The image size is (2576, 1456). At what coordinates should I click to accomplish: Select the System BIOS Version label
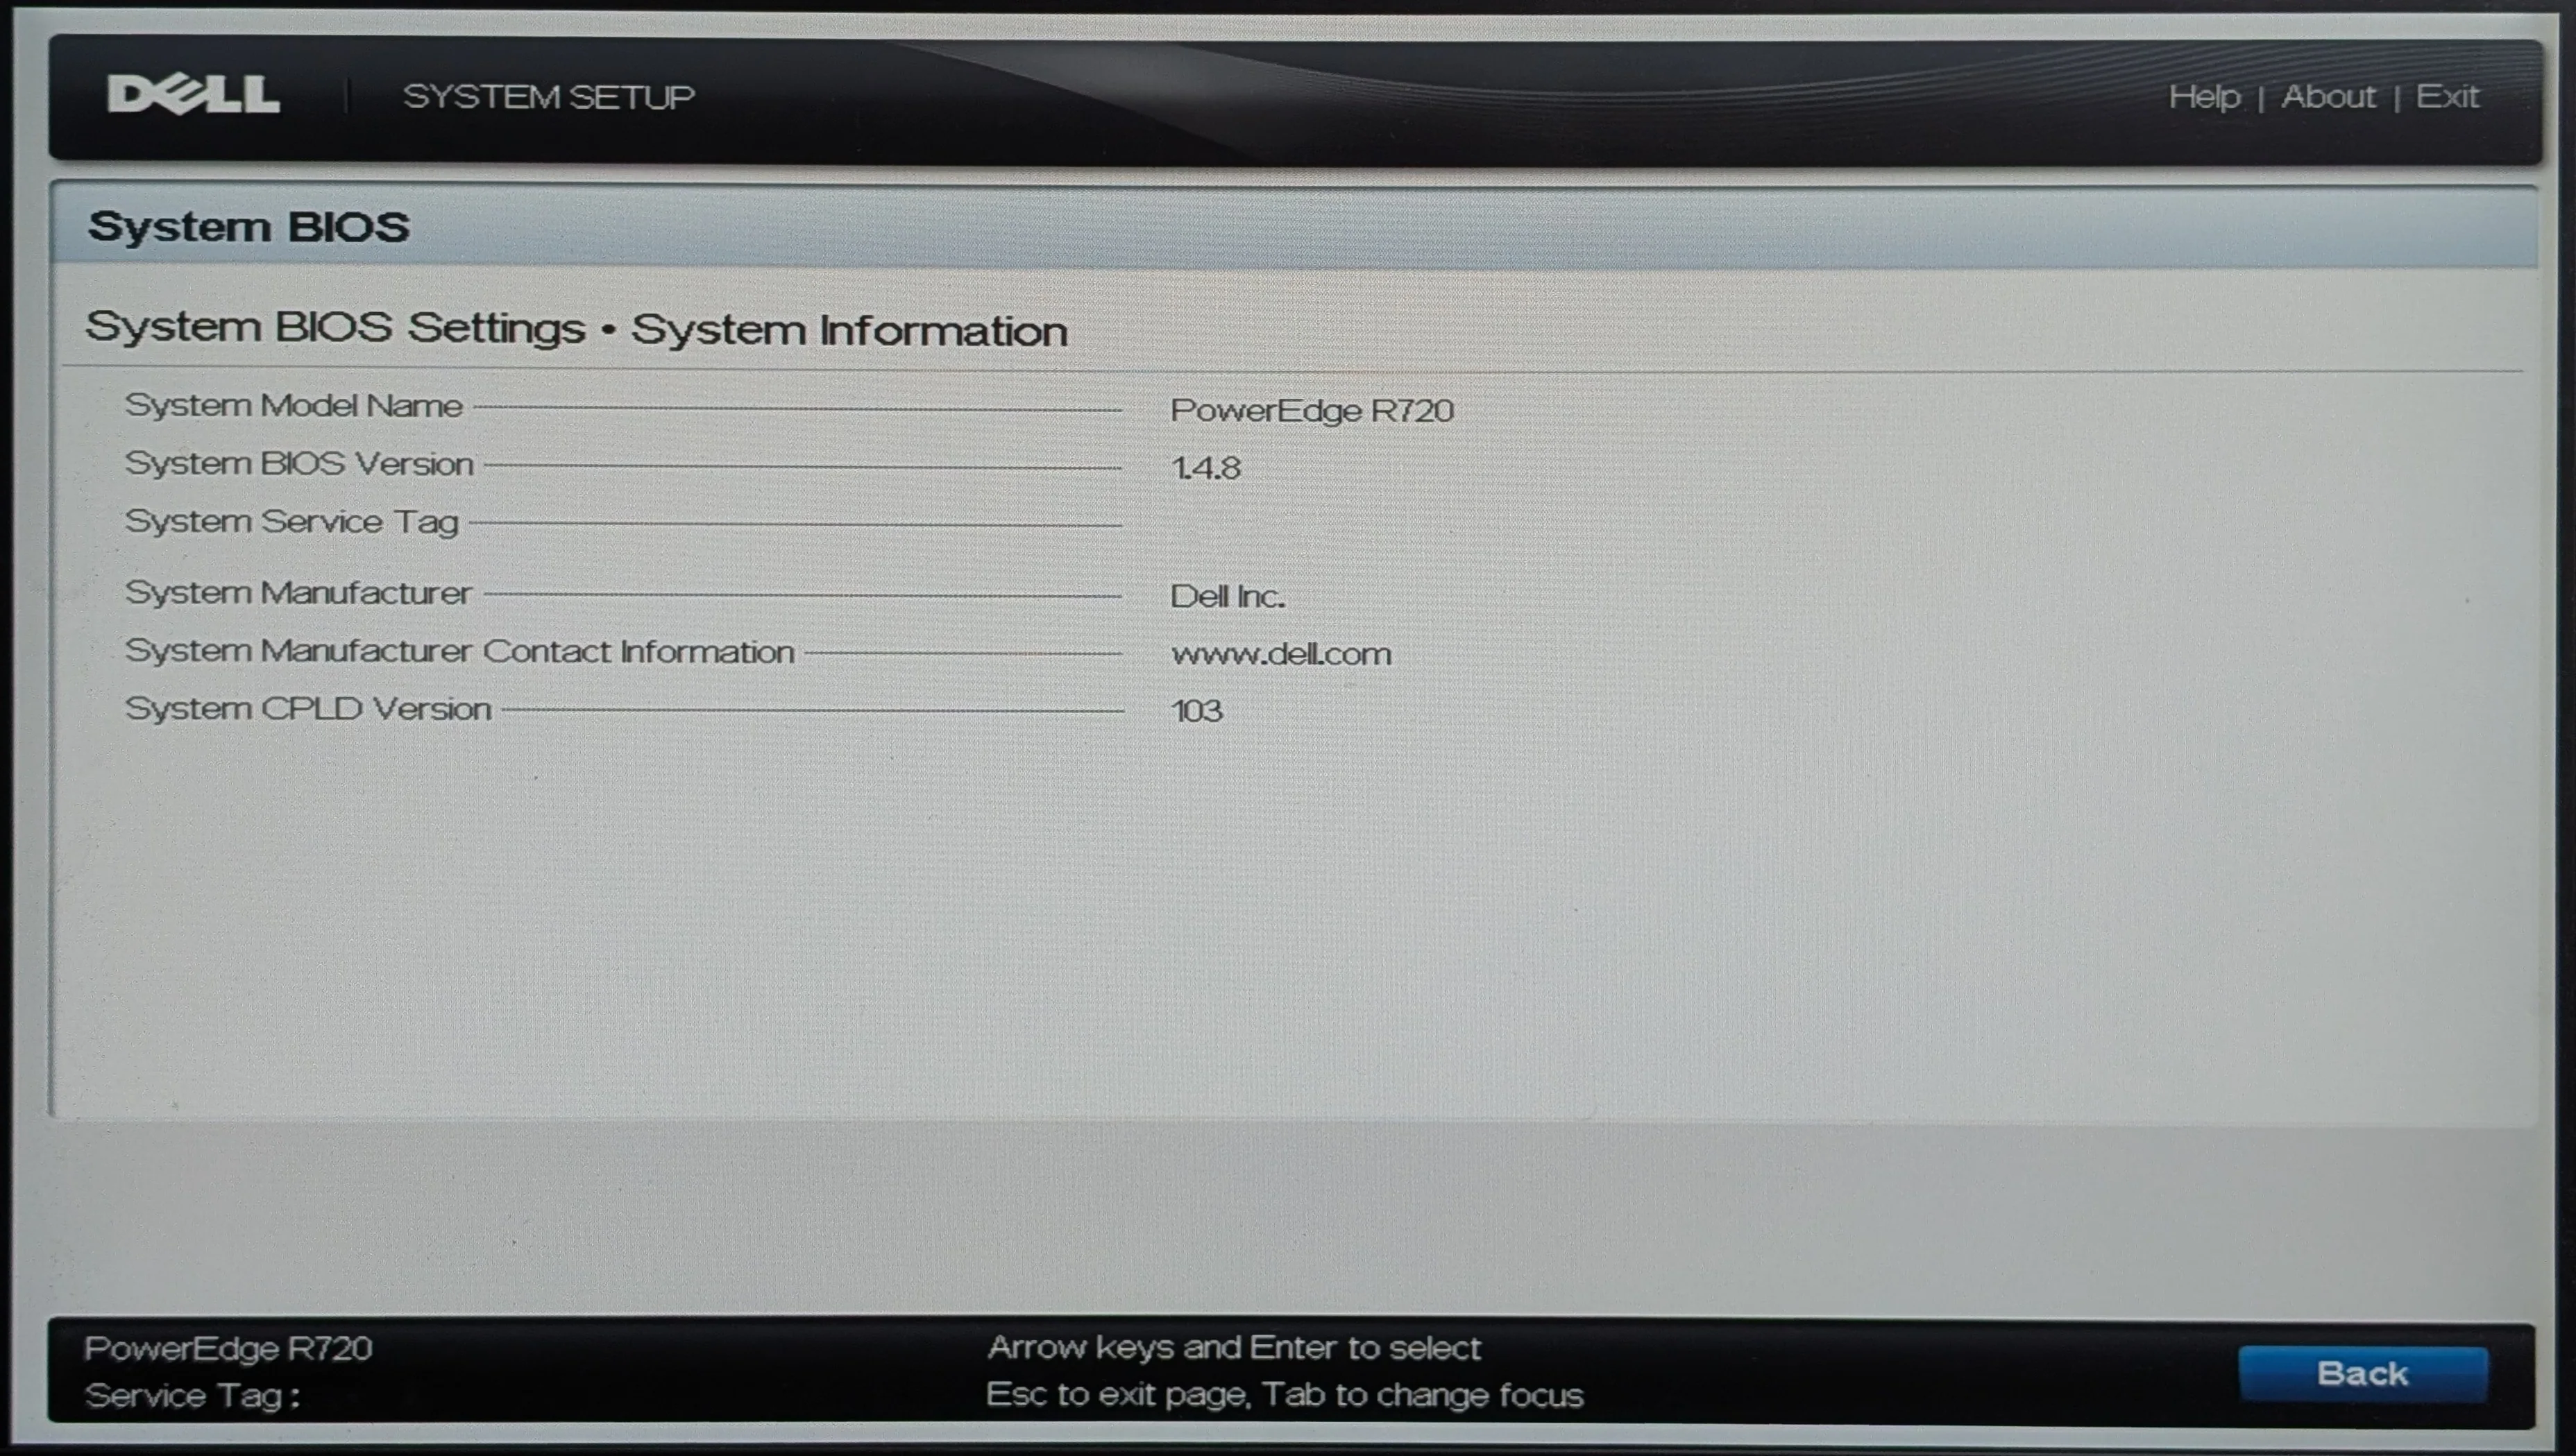pos(298,464)
